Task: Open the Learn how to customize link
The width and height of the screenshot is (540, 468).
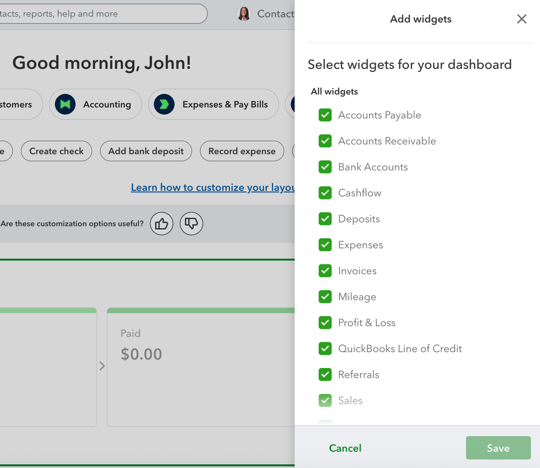Action: tap(213, 188)
